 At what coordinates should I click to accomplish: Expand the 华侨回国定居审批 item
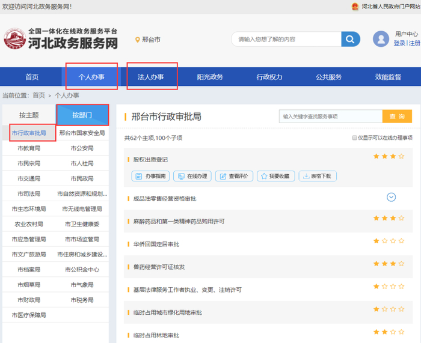coord(156,244)
